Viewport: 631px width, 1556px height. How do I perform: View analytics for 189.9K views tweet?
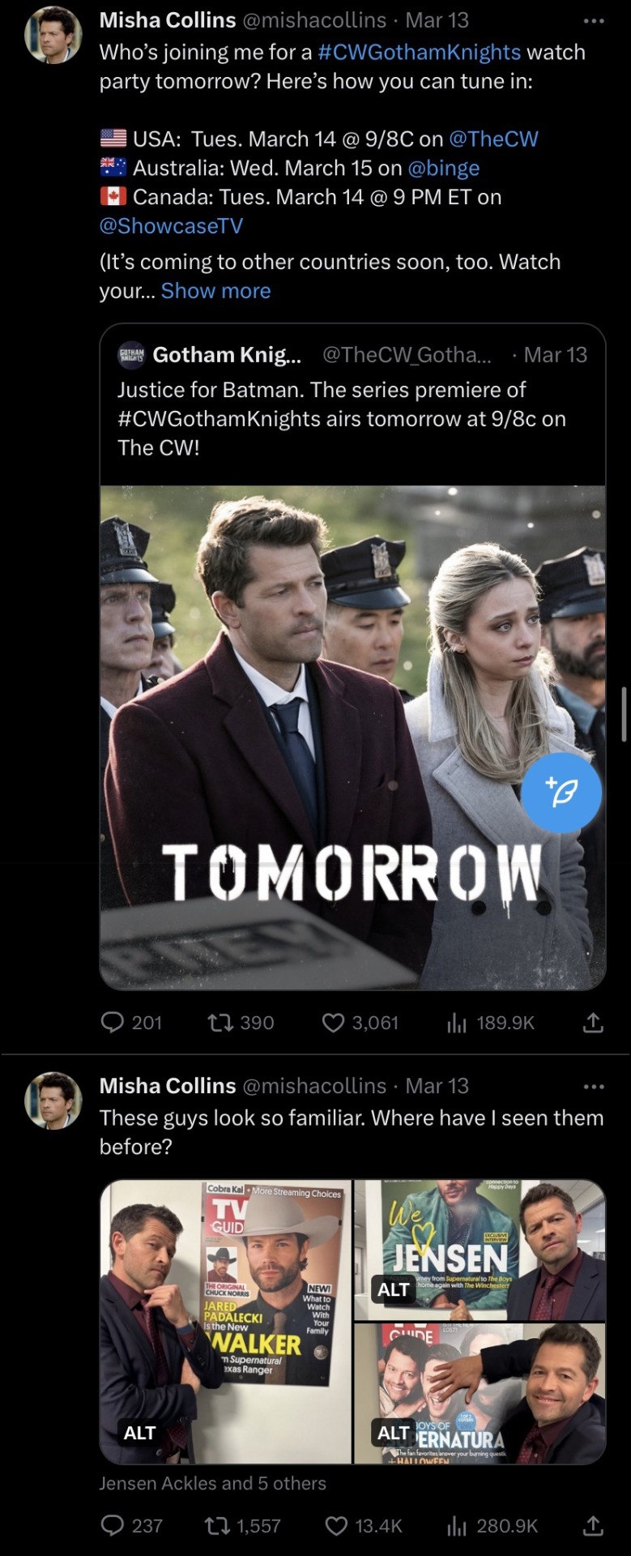click(457, 1023)
